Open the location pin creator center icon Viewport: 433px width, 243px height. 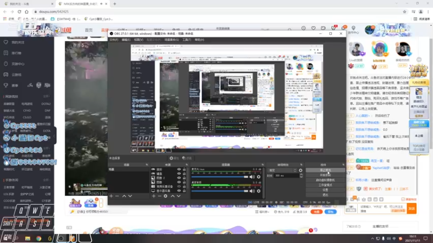coord(353,28)
